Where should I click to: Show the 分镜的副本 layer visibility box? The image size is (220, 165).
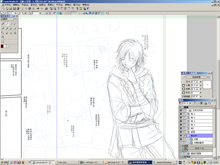181,143
